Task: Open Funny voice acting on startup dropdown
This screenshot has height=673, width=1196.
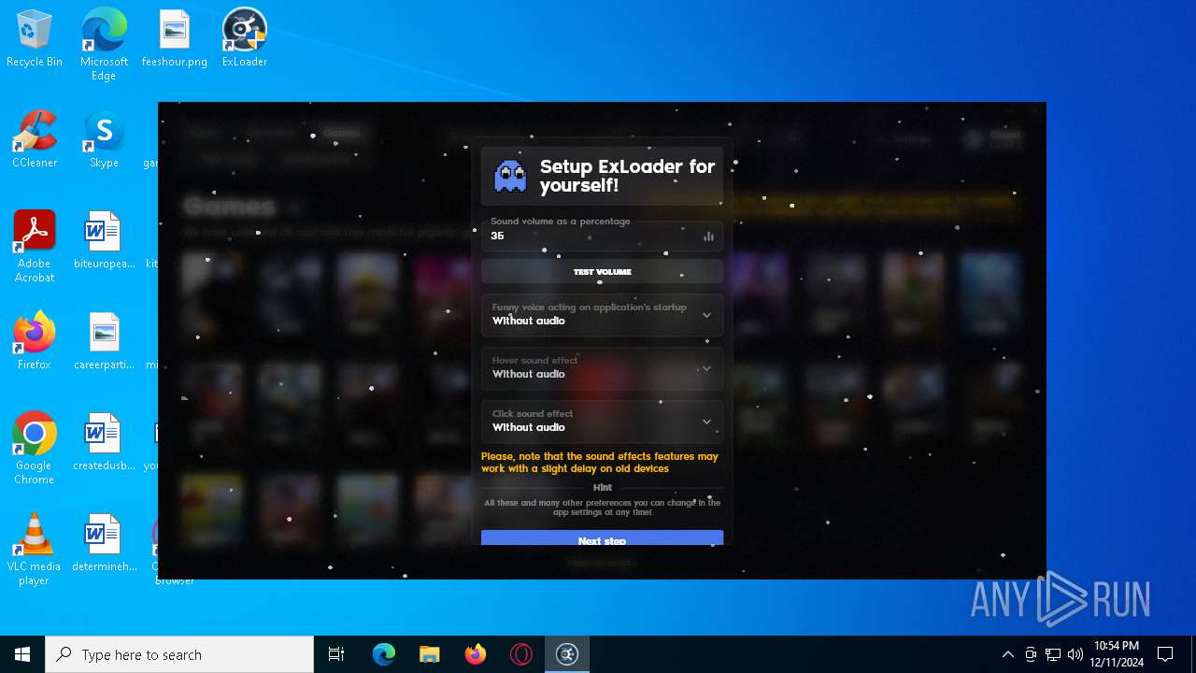Action: tap(602, 315)
